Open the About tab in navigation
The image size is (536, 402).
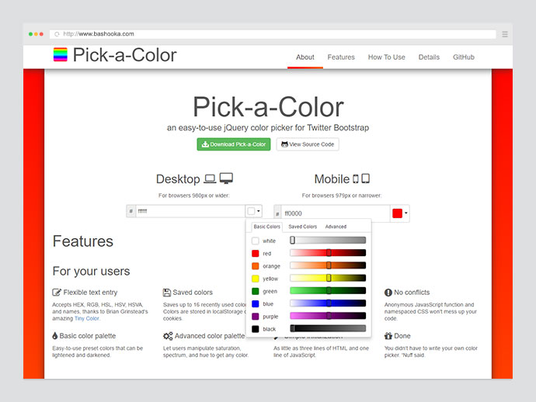(x=305, y=57)
